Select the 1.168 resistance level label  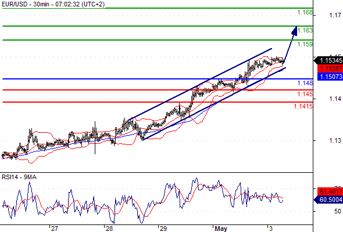coord(305,12)
